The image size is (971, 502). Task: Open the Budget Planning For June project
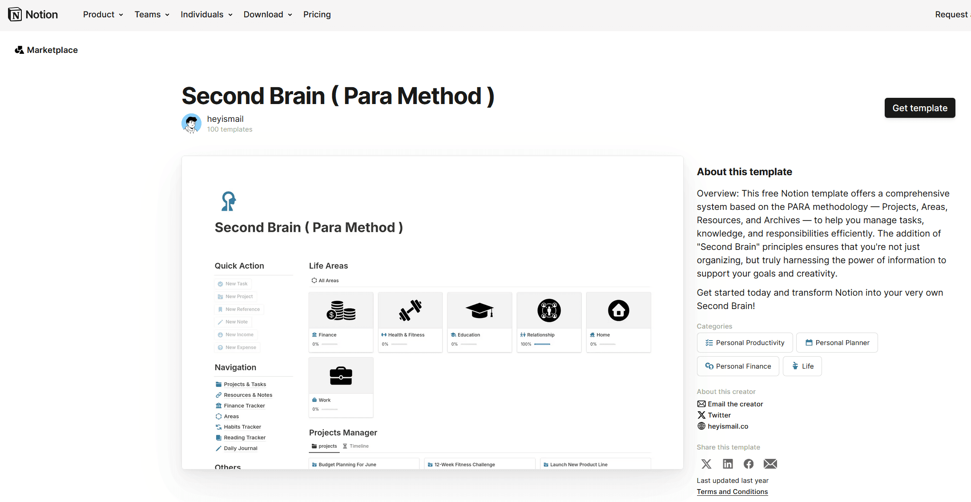[x=364, y=464]
